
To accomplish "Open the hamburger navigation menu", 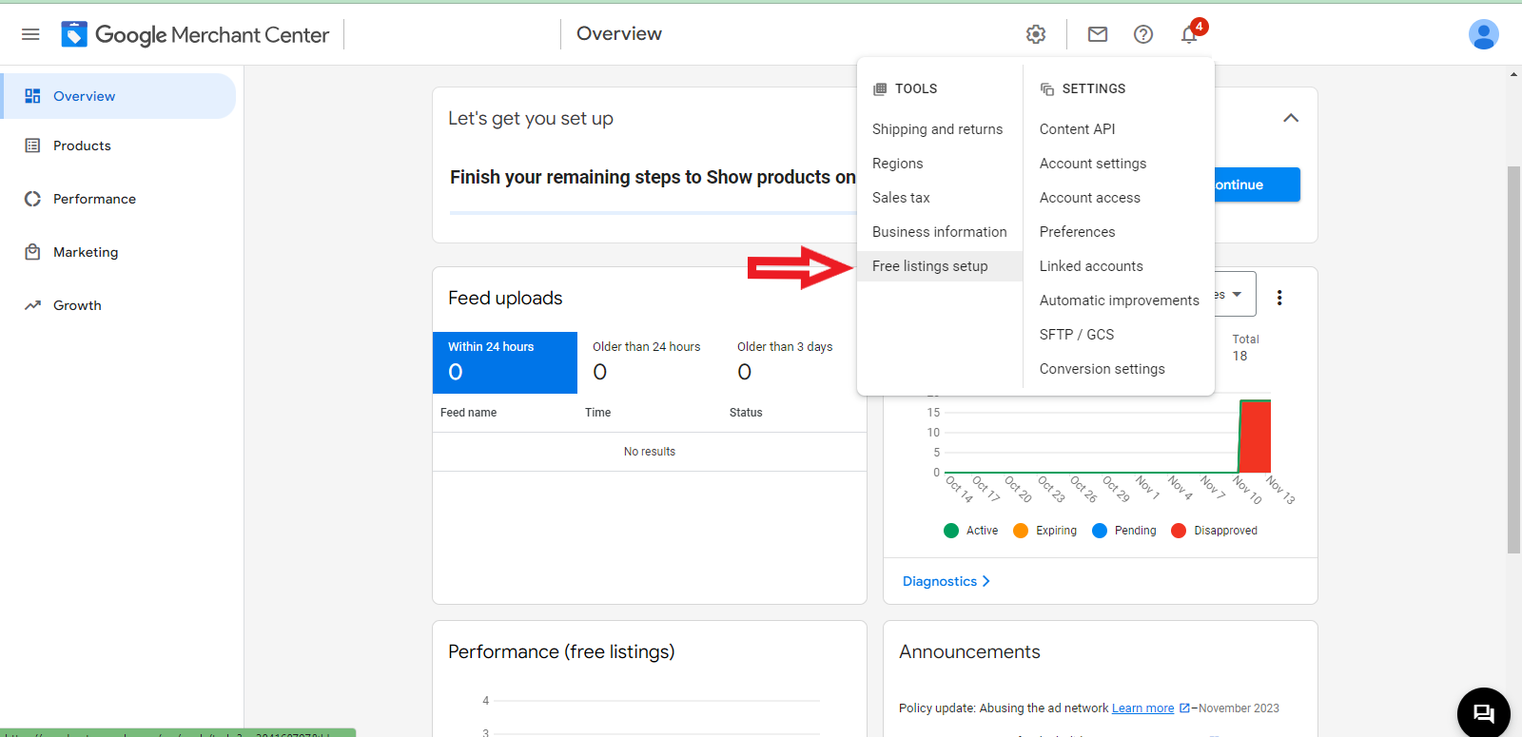I will [x=30, y=34].
